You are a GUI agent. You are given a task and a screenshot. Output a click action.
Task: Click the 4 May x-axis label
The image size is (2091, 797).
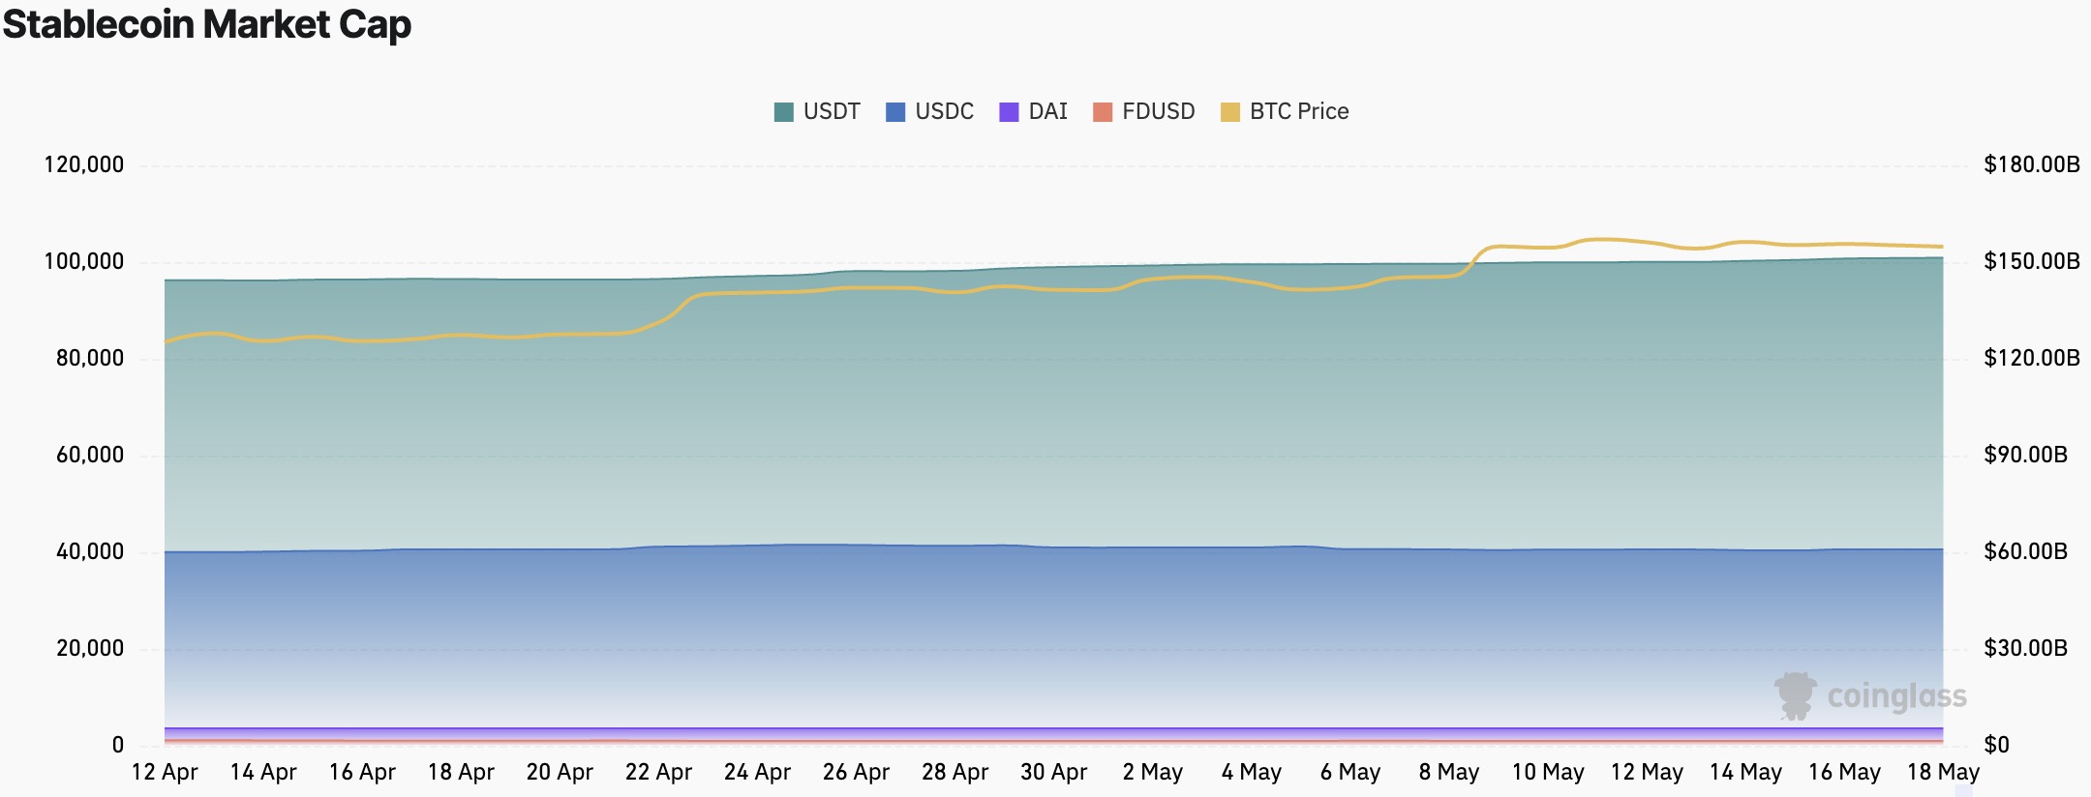[x=1251, y=773]
